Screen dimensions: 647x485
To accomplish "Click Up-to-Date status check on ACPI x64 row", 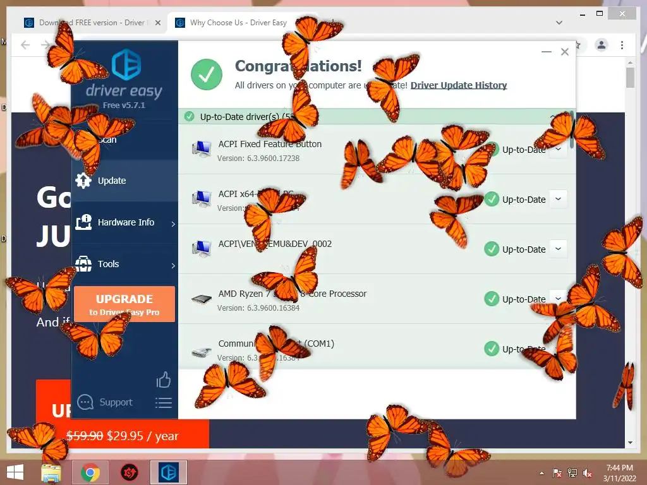I will click(x=492, y=199).
